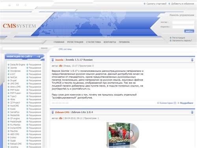Click arrow icon in Навигация по сайту header
Image resolution: width=197 pixels, height=148 pixels.
click(x=38, y=56)
